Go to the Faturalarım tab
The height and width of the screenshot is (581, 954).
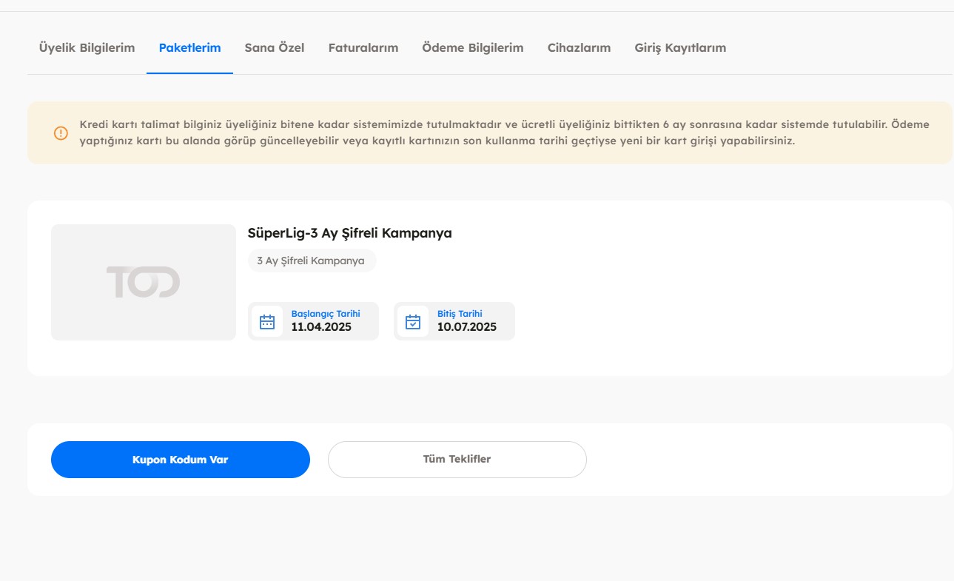(363, 48)
